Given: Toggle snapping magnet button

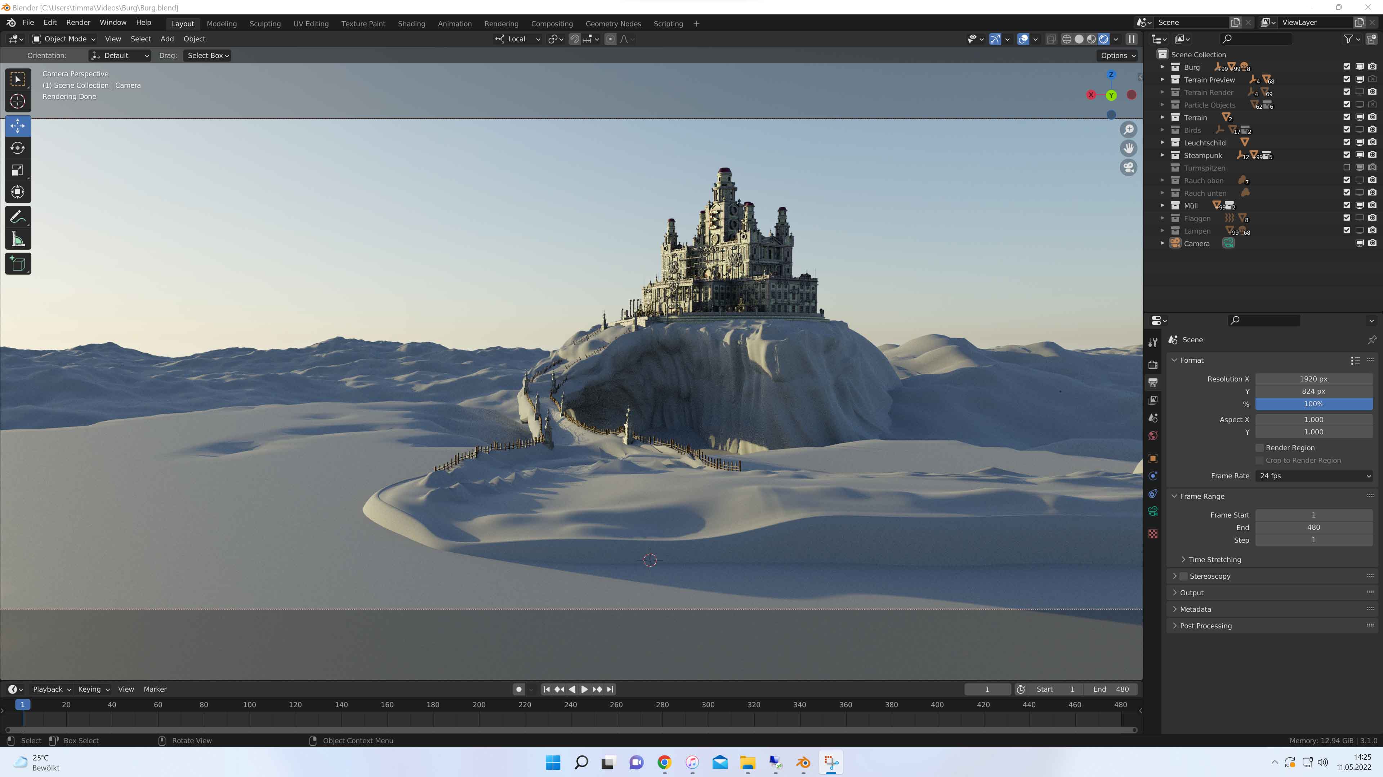Looking at the screenshot, I should pyautogui.click(x=575, y=39).
